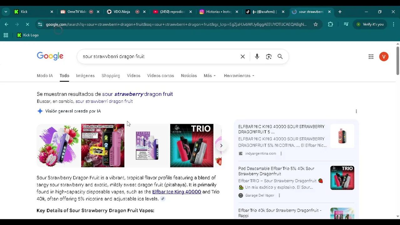
Task: Open options for indyargentina.com result
Action: (281, 153)
